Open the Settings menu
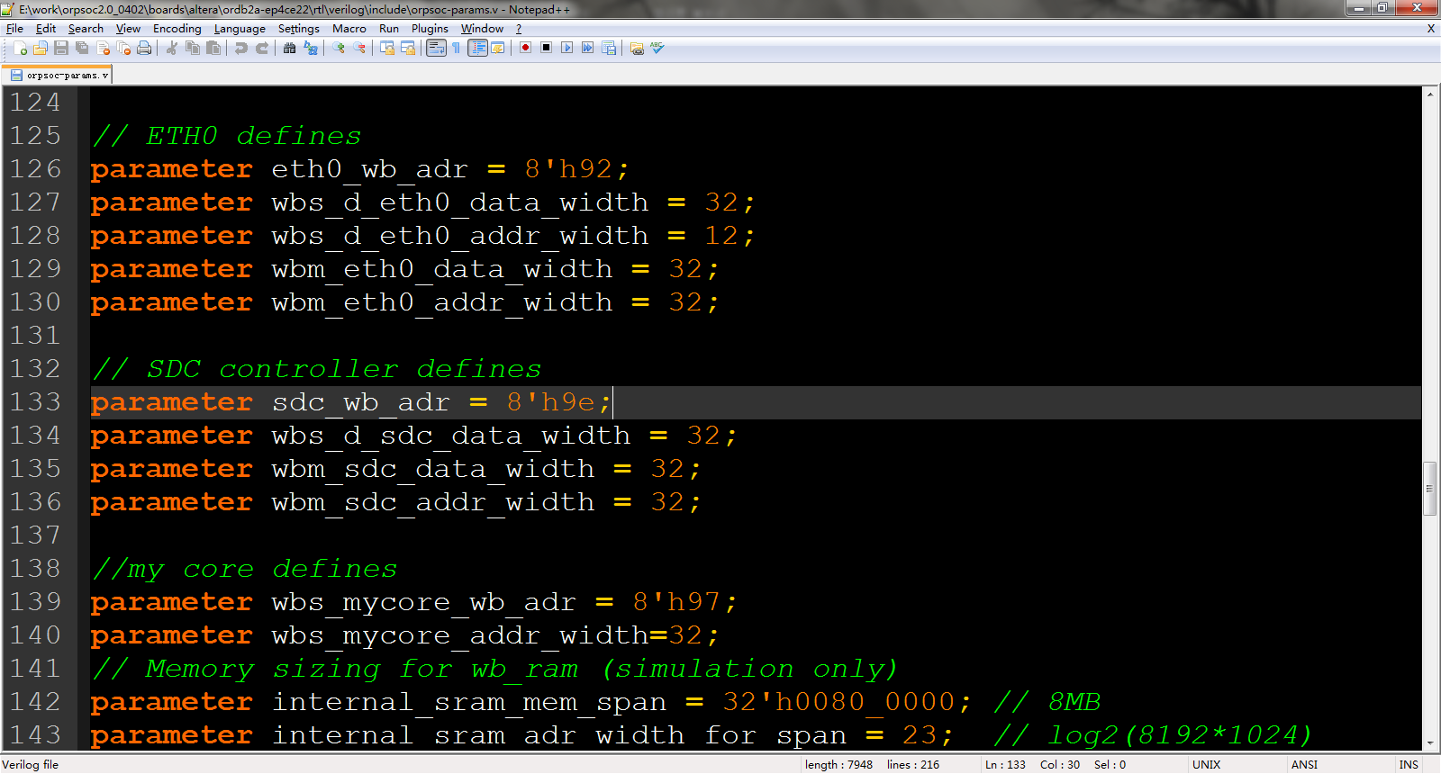Screen dimensions: 1441x774 299,29
